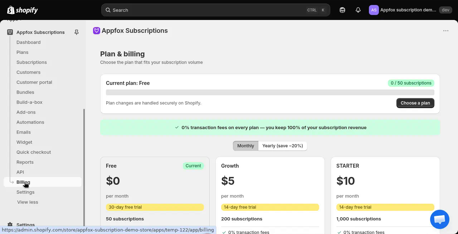Screen dimensions: 458x234
Task: Click the Shopify logo
Action: click(23, 10)
